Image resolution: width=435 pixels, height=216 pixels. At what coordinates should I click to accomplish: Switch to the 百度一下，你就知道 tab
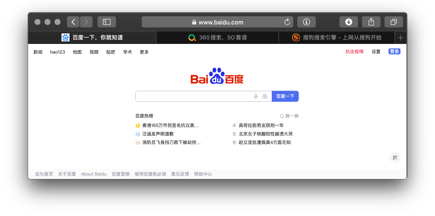(92, 38)
